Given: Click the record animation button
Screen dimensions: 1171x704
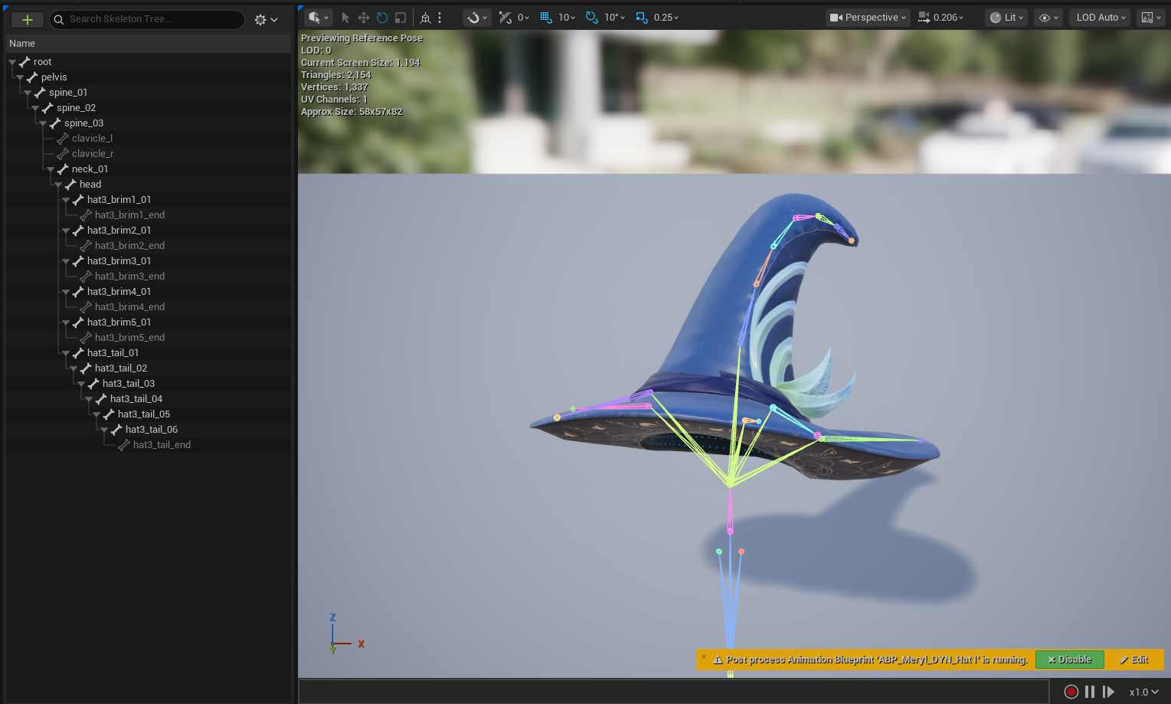Looking at the screenshot, I should point(1071,692).
